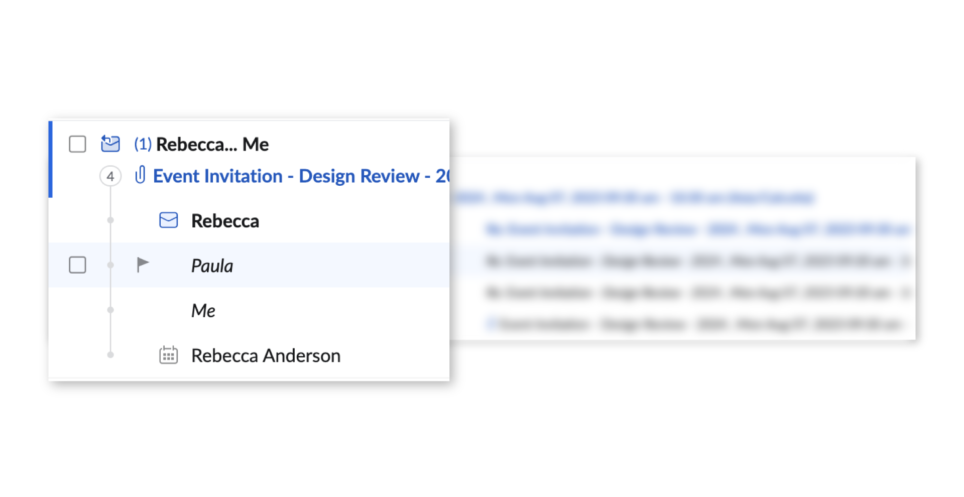Screen dimensions: 964x497
Task: Collapse the thread using the 4 count badge
Action: point(110,176)
